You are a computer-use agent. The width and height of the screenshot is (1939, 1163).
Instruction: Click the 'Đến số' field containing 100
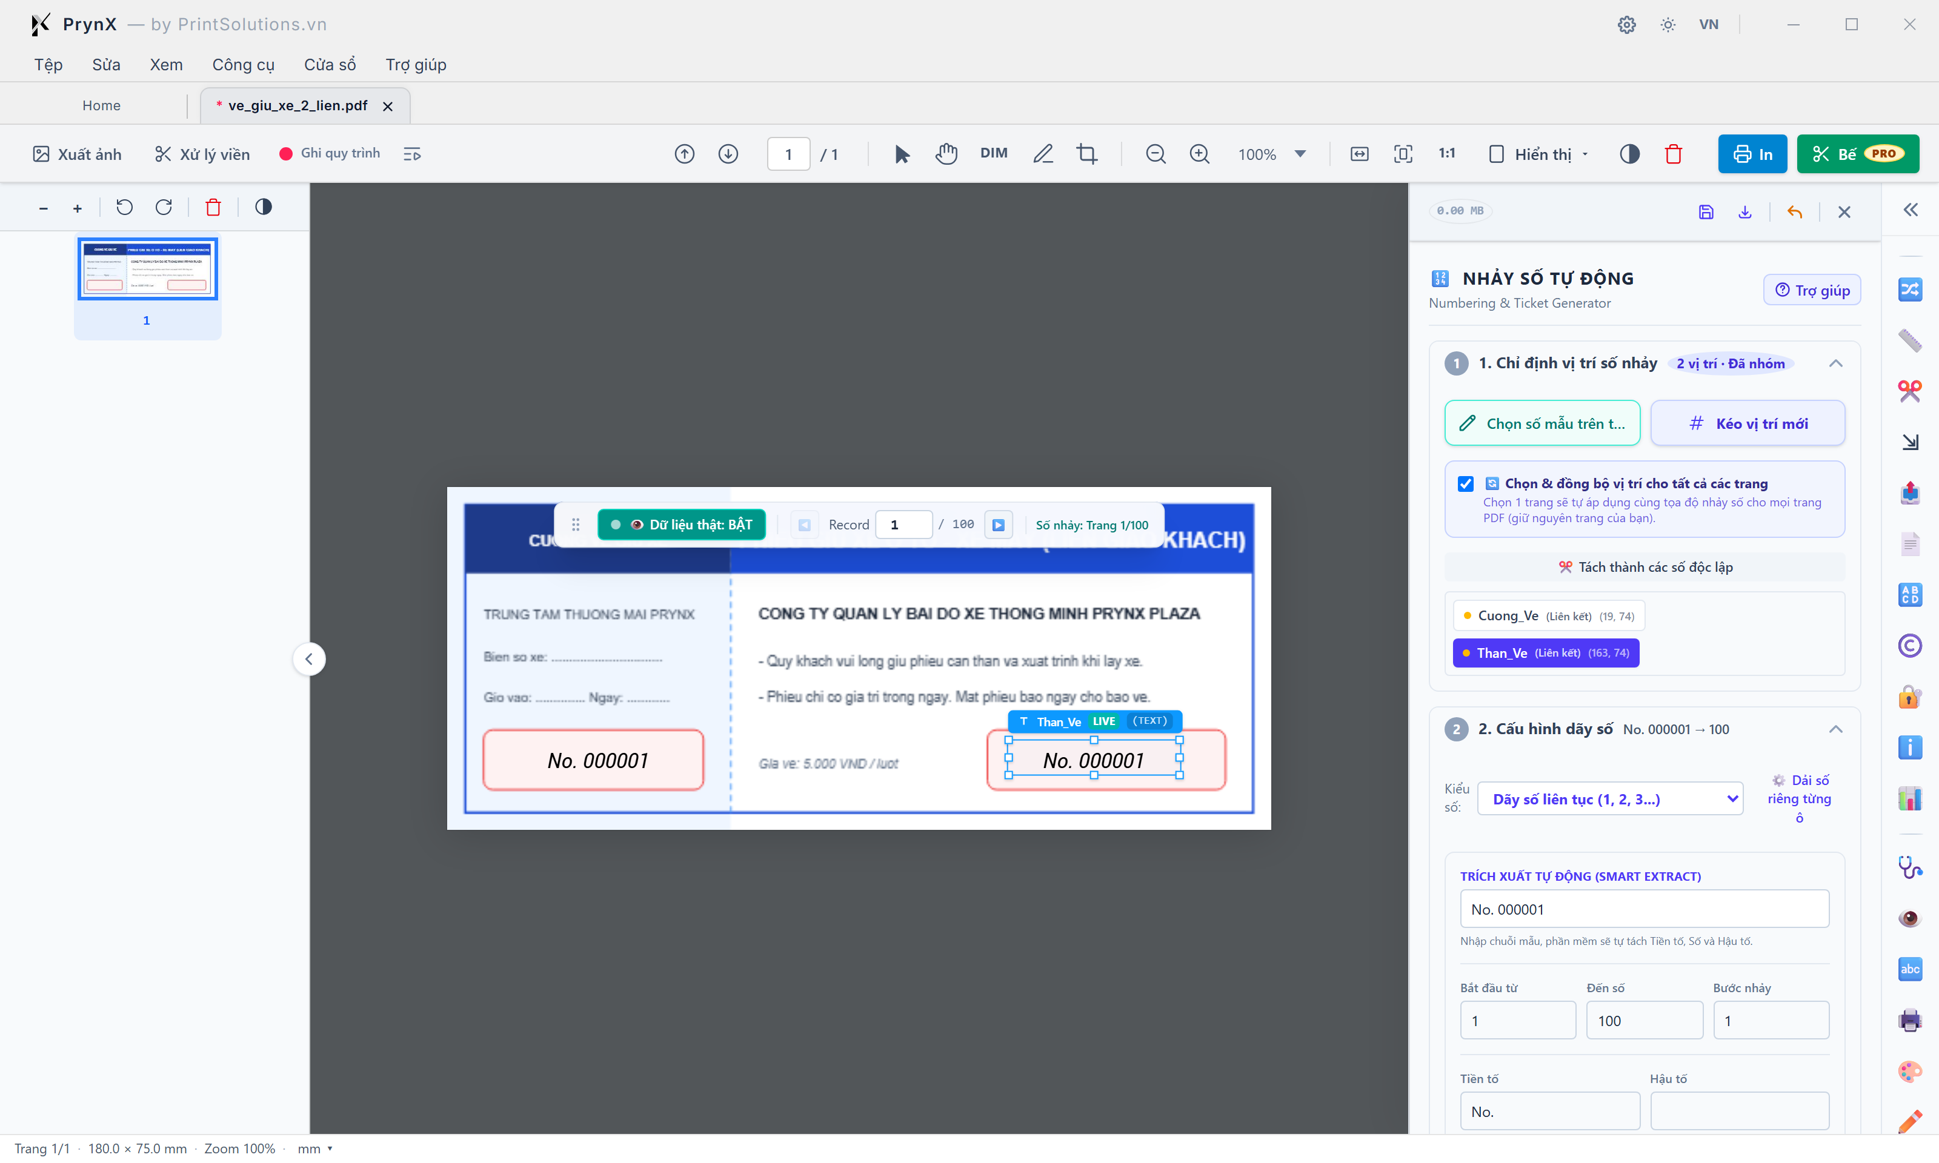(x=1645, y=1021)
